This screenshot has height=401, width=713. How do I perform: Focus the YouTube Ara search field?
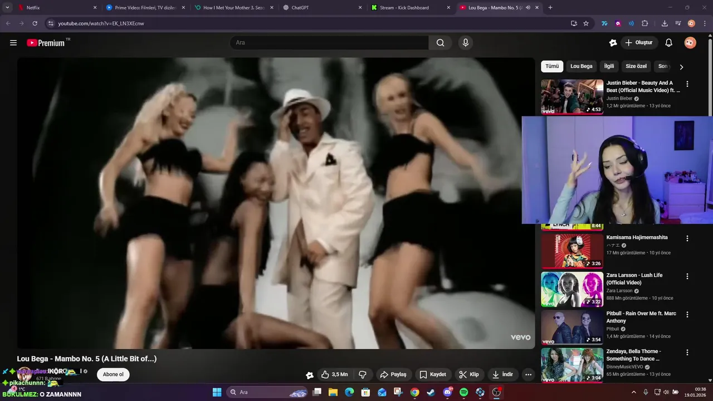click(329, 43)
